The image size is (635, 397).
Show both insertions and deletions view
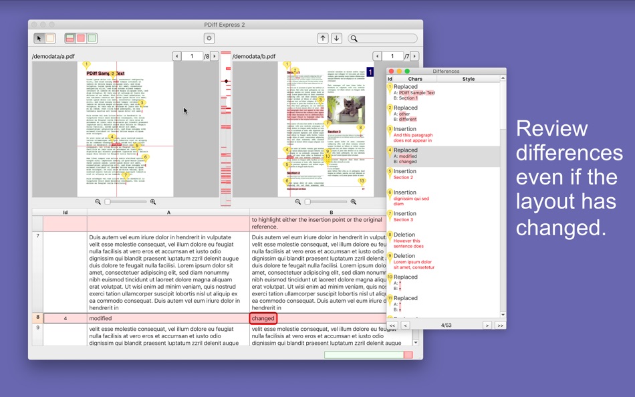coord(70,39)
